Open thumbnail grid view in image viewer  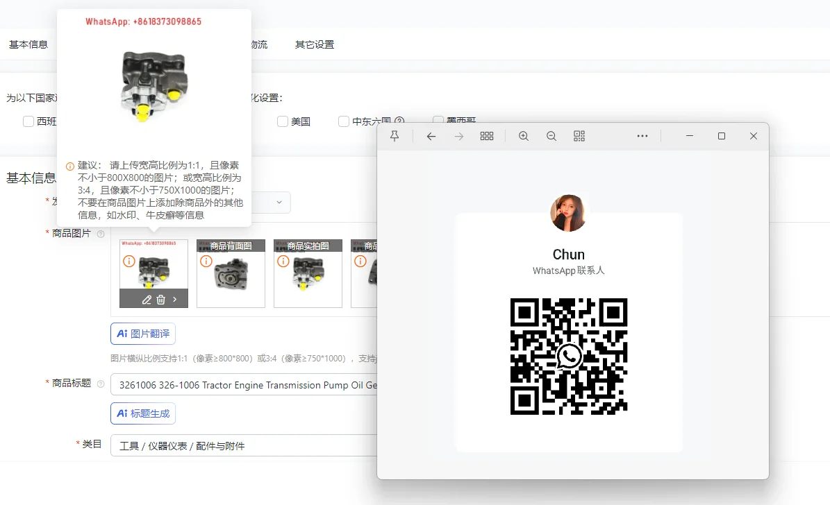point(487,137)
